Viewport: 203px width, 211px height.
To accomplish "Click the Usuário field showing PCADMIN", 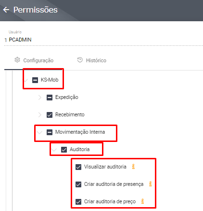I will 103,39.
